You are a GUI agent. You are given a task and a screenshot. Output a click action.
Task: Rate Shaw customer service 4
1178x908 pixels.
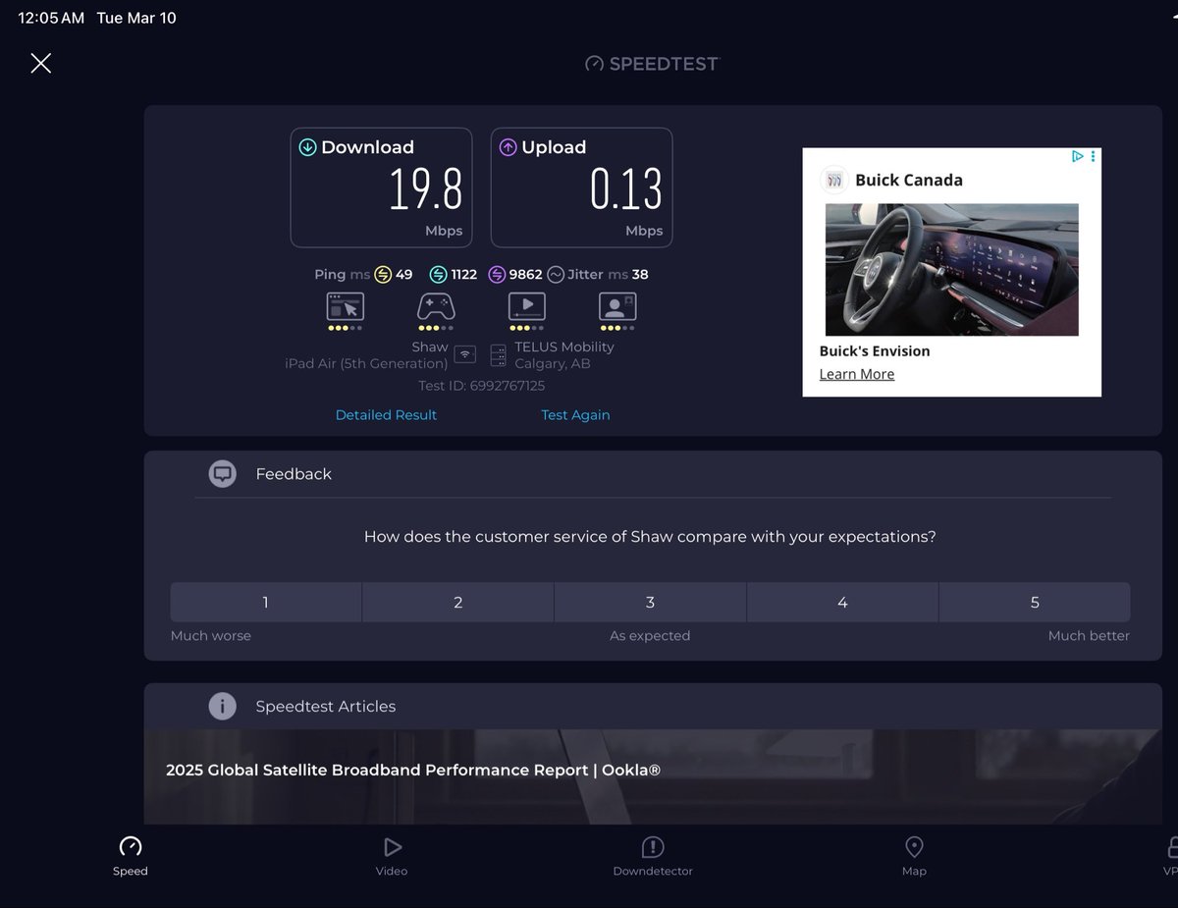tap(842, 603)
